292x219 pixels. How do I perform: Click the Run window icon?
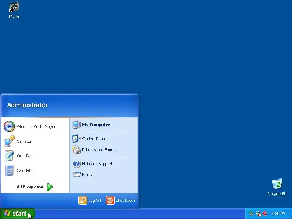click(76, 174)
